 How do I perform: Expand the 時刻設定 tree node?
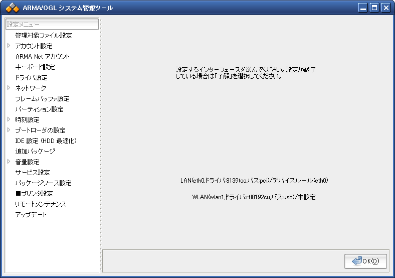coord(9,120)
